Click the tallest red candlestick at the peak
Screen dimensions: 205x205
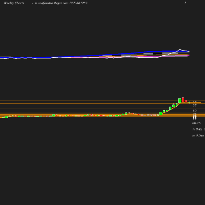coord(183,100)
